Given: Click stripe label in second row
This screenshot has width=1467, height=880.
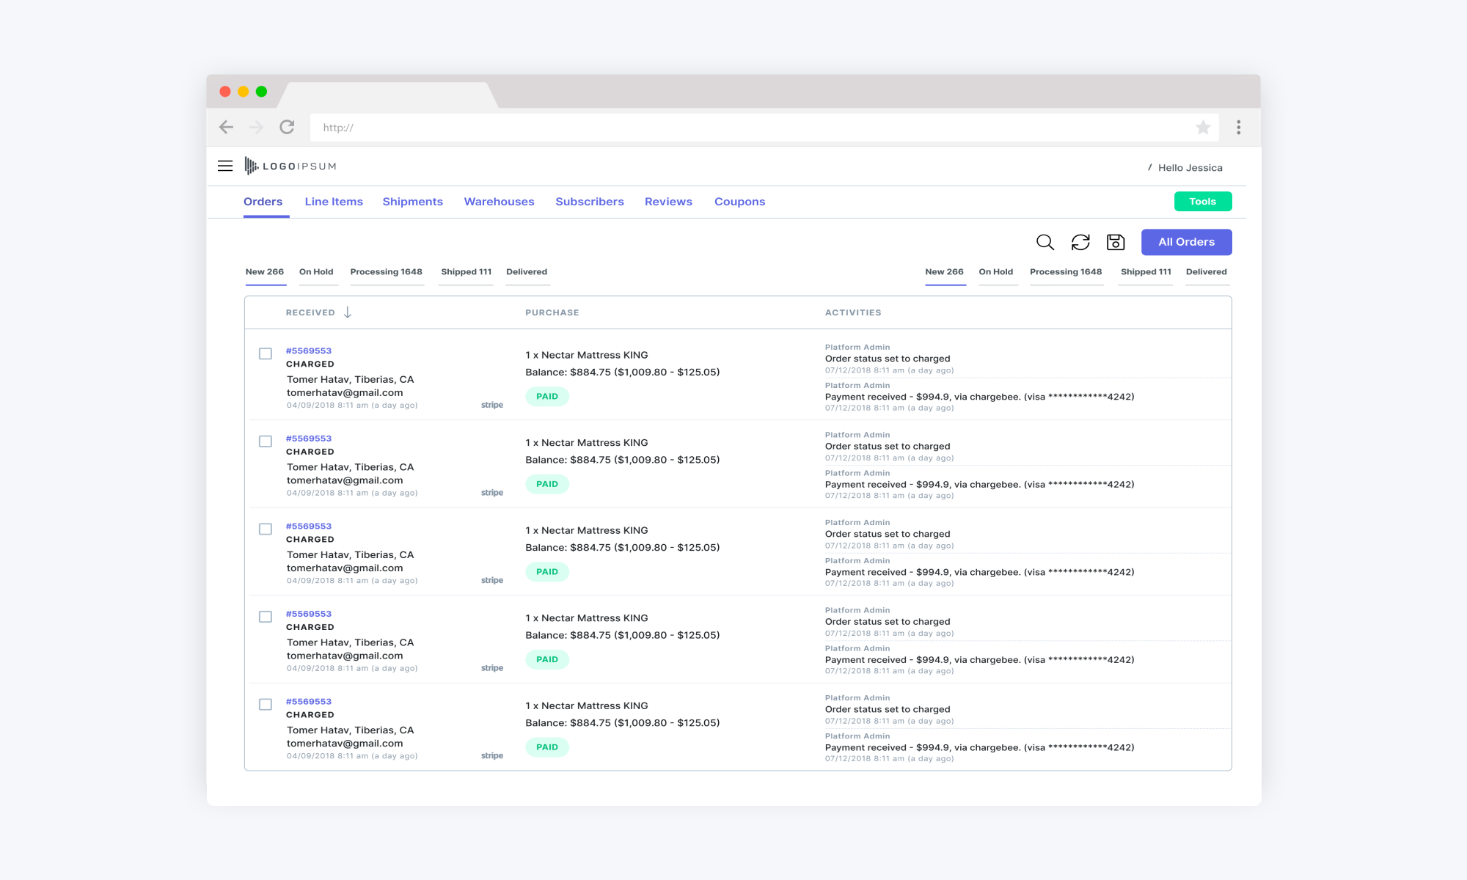Looking at the screenshot, I should tap(492, 493).
